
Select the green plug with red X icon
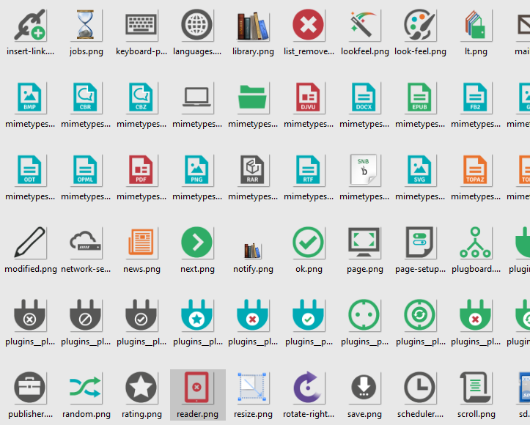pos(475,315)
